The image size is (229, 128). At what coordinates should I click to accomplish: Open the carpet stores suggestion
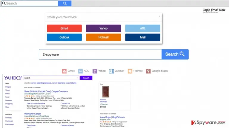71,83
